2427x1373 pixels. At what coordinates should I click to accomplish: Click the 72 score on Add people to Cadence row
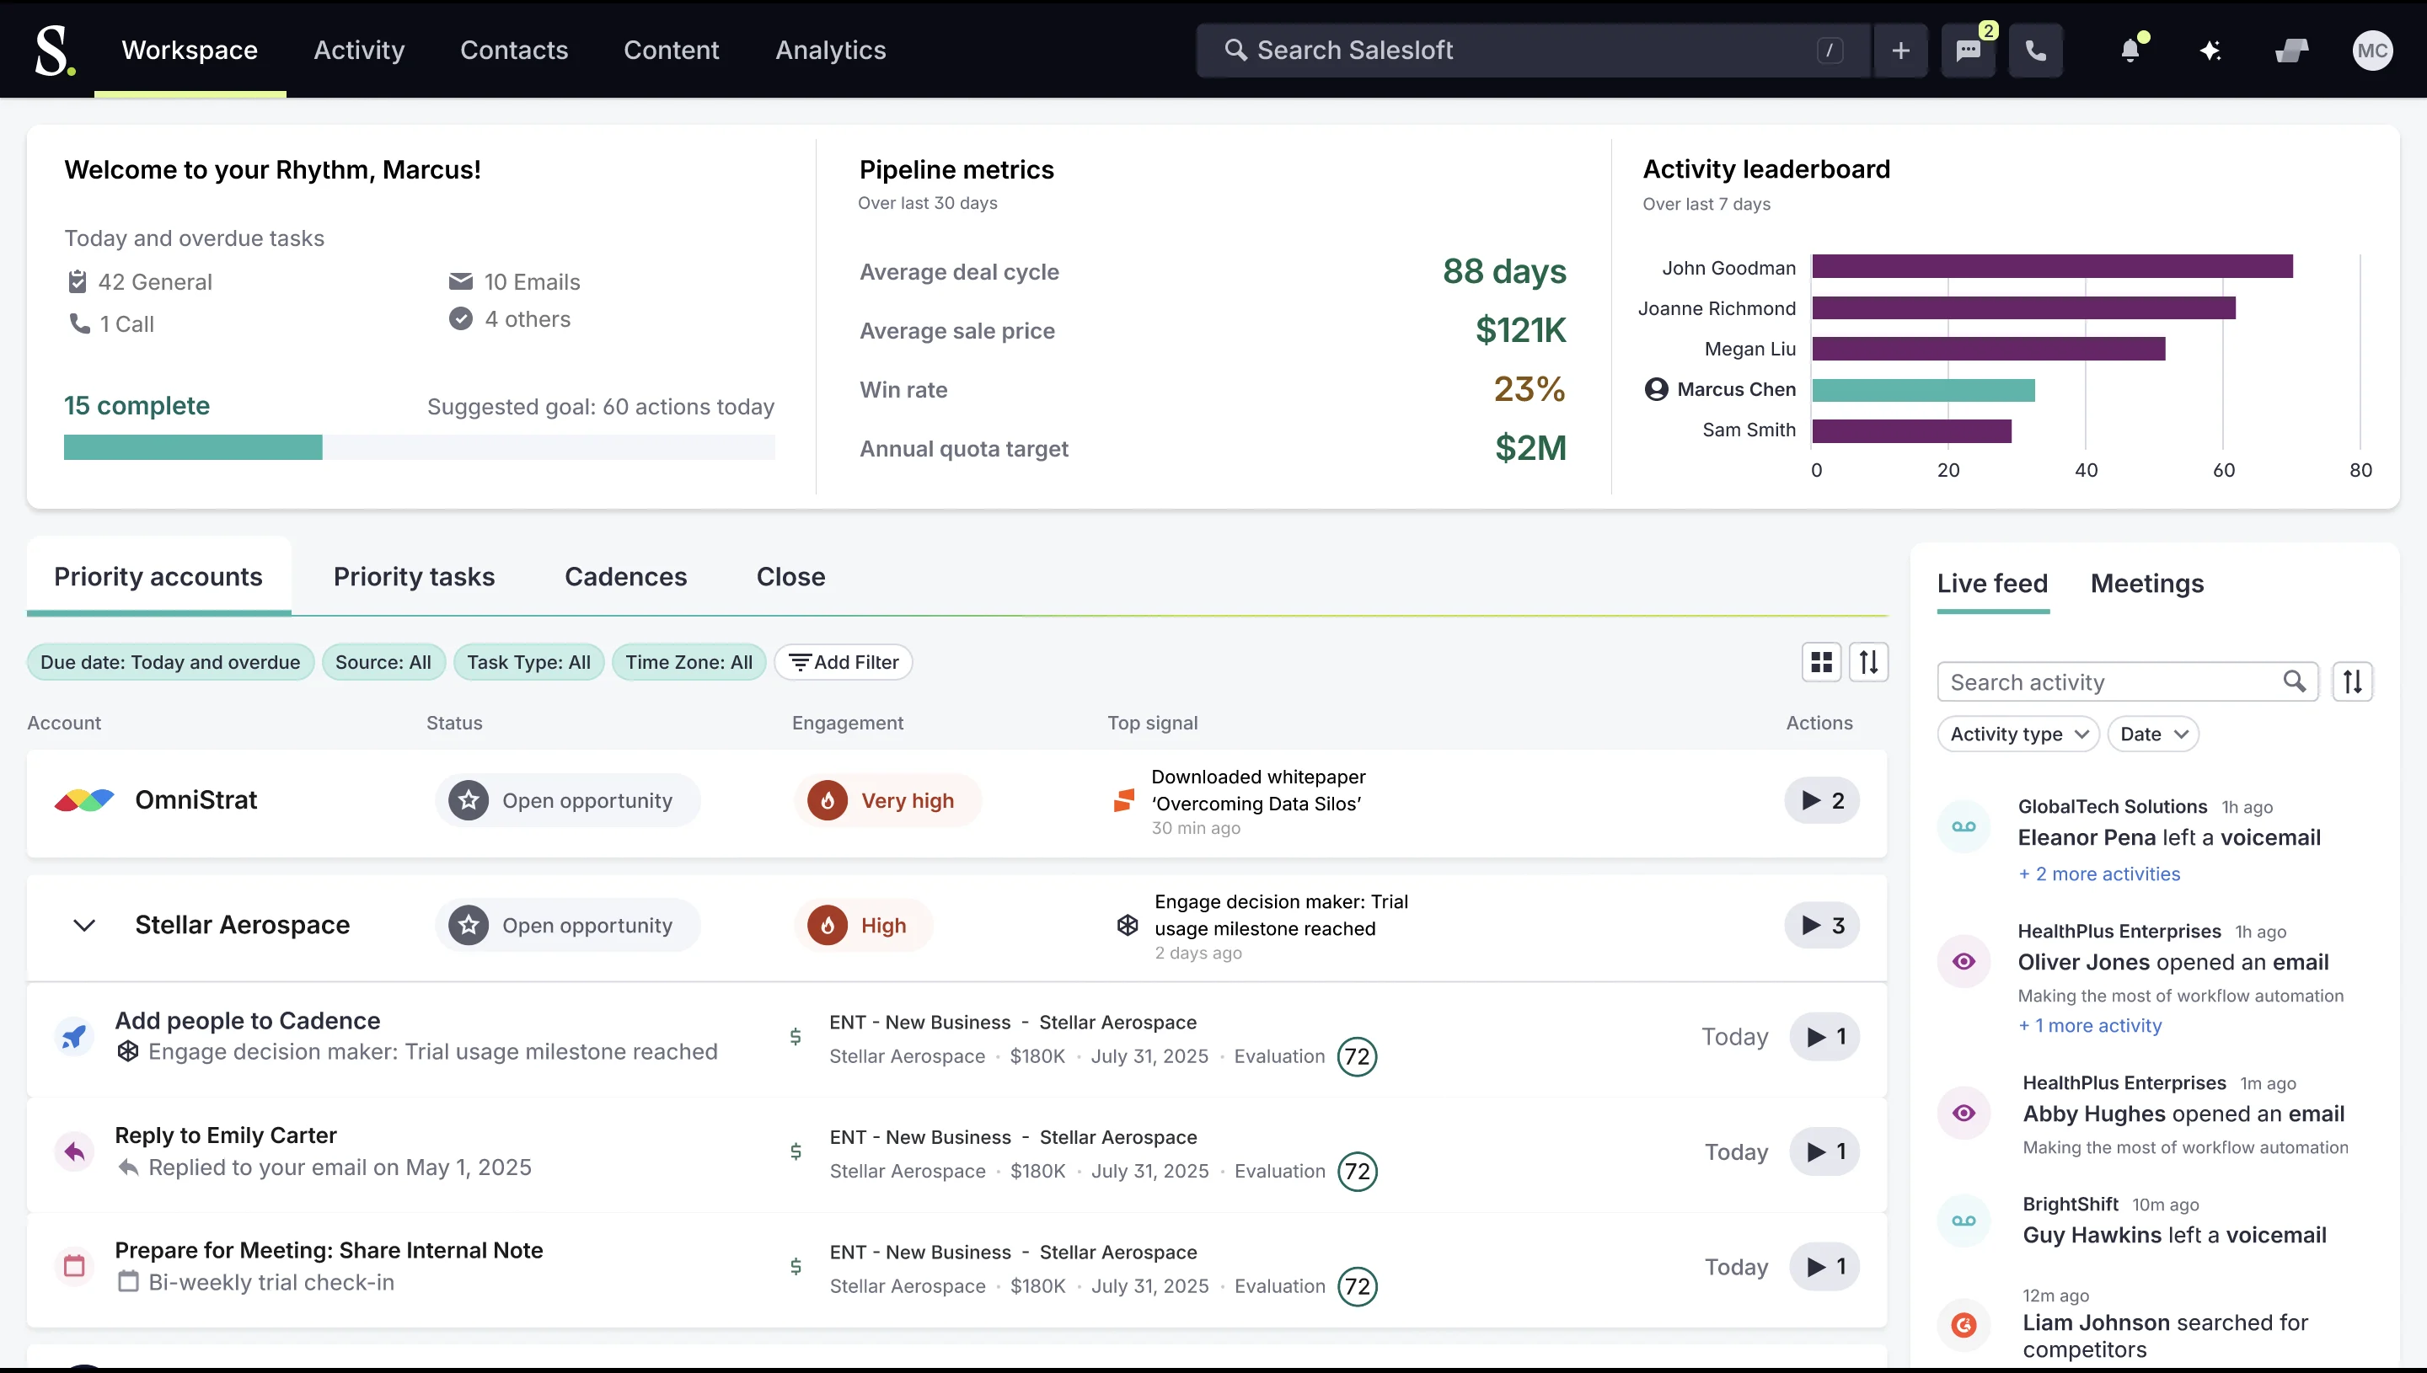[1358, 1056]
